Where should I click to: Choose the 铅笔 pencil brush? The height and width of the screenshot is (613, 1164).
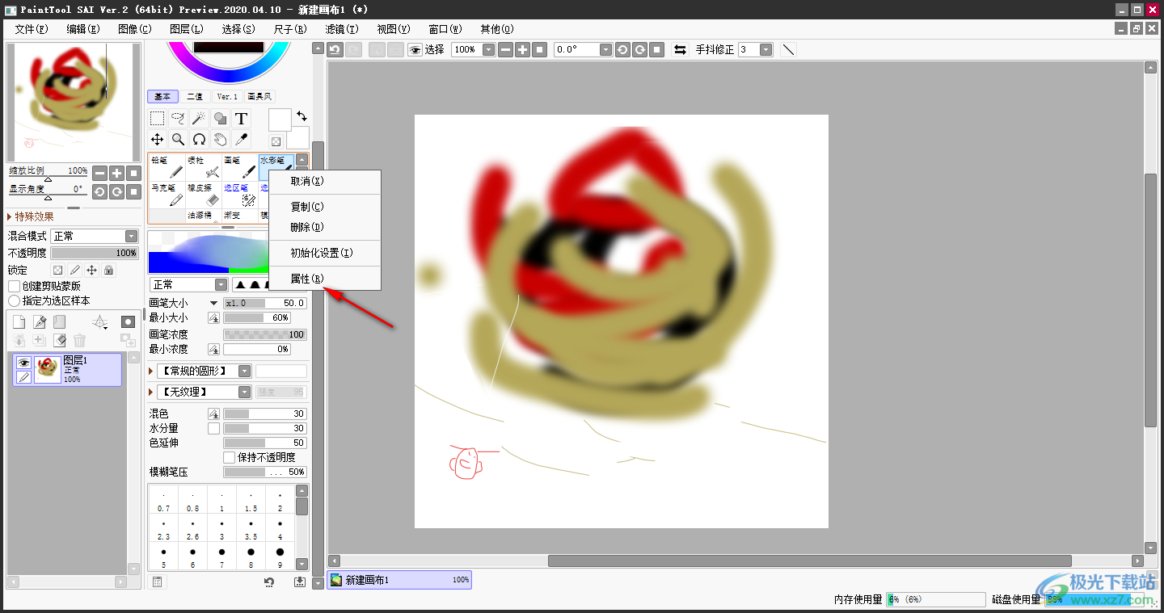167,167
